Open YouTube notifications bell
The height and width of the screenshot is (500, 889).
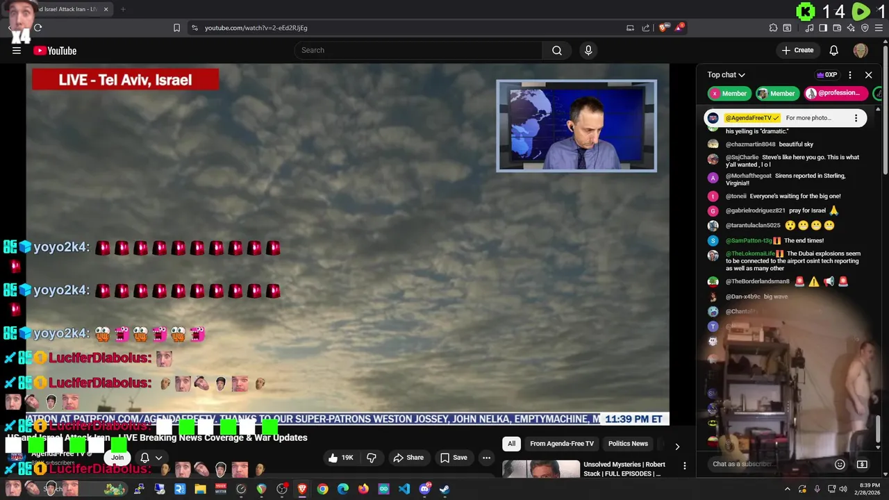pyautogui.click(x=834, y=50)
